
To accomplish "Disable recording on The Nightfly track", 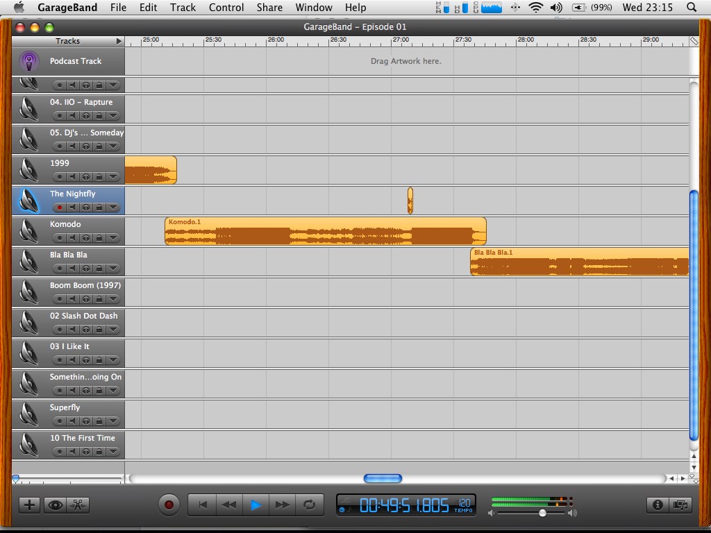I will tap(59, 208).
